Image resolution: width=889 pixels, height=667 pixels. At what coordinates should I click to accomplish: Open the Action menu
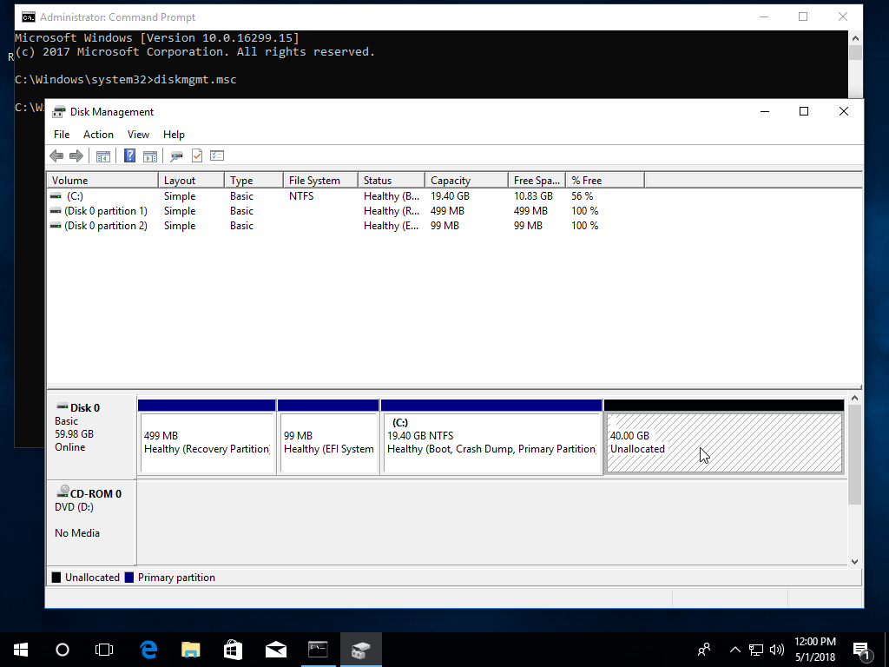click(x=98, y=135)
